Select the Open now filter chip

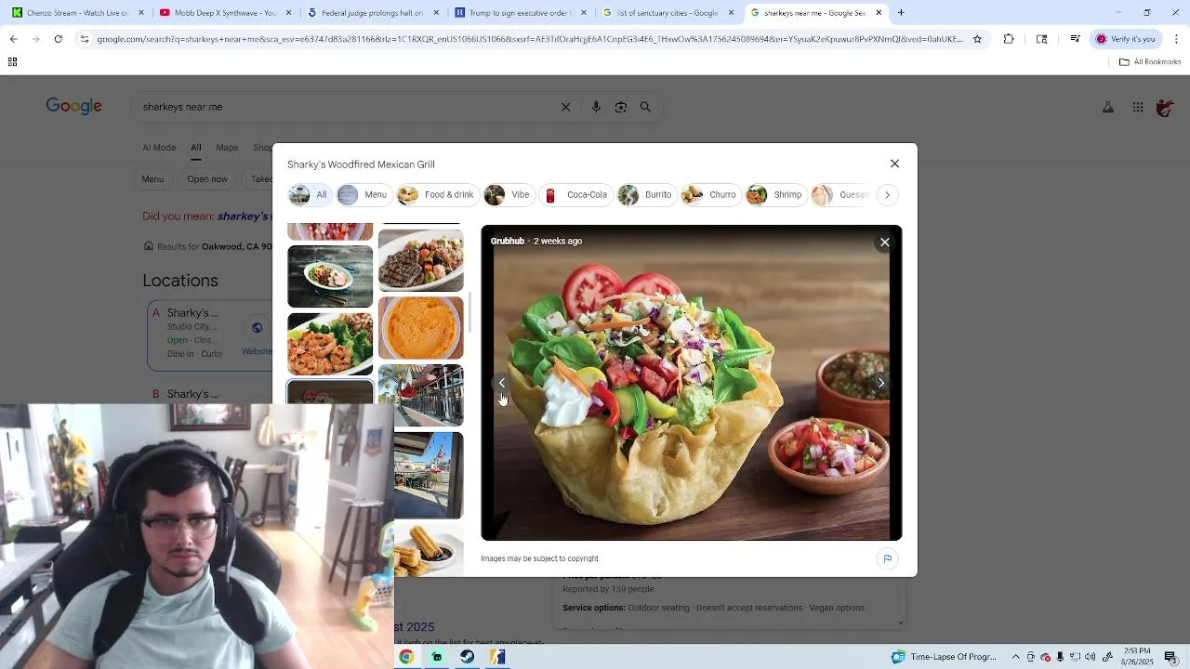pos(207,179)
